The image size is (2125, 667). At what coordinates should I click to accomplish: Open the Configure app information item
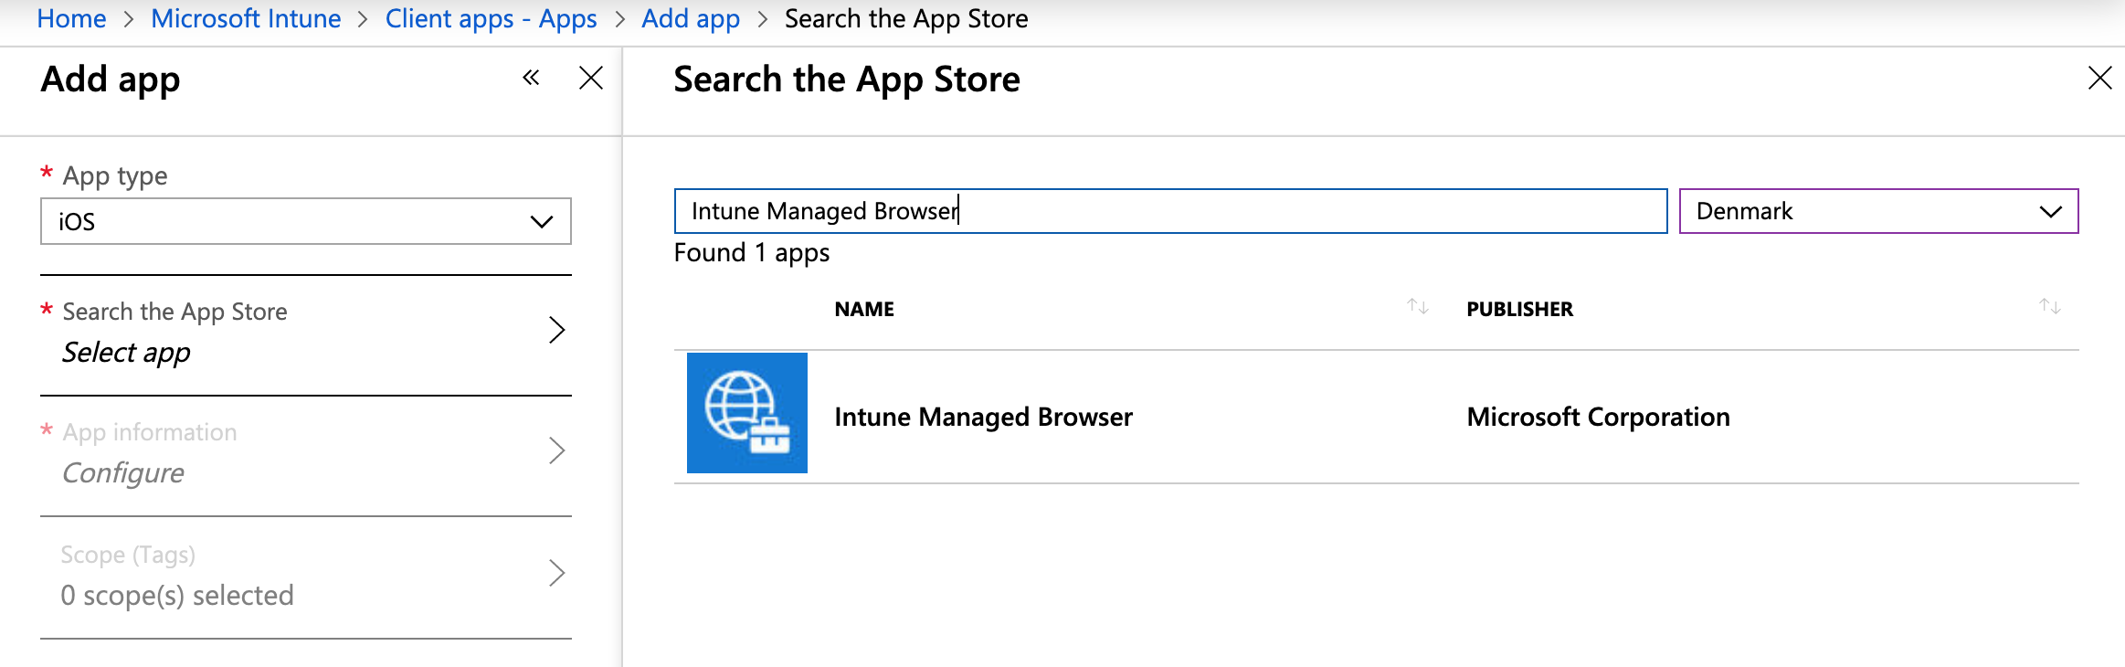click(122, 473)
